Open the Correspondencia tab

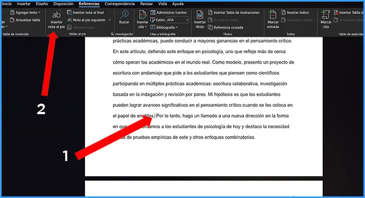pyautogui.click(x=119, y=4)
